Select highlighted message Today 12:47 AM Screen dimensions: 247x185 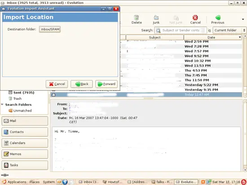[x=146, y=95]
